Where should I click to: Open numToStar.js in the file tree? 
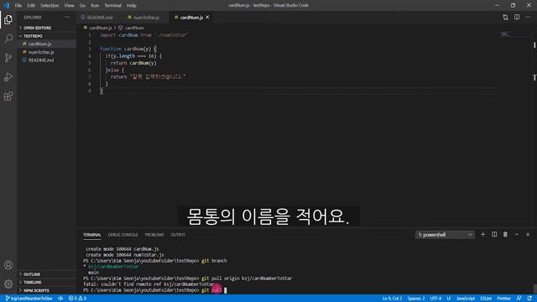pos(41,52)
